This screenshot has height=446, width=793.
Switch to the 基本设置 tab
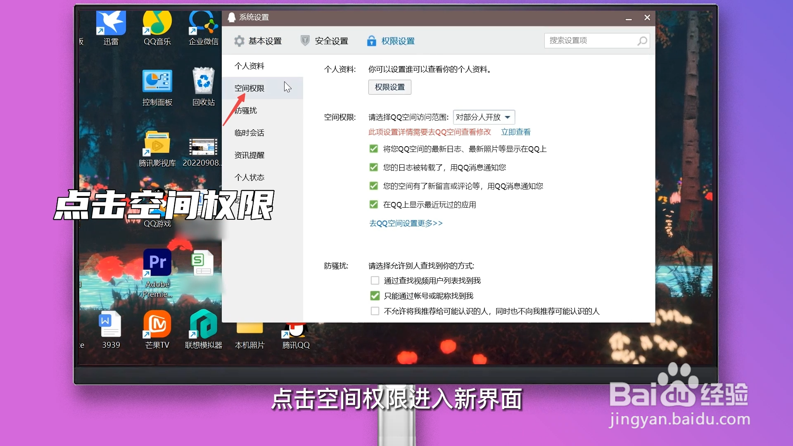258,41
